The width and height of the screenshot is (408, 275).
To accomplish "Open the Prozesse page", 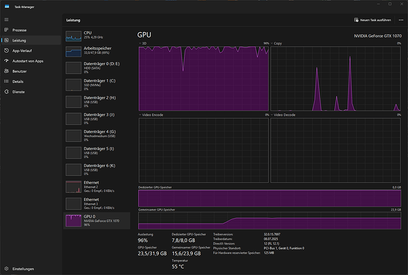I will [31, 30].
